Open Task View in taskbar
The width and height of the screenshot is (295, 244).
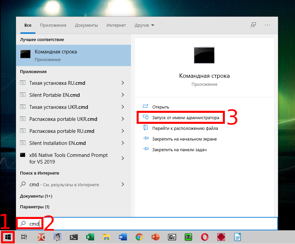tap(24, 237)
